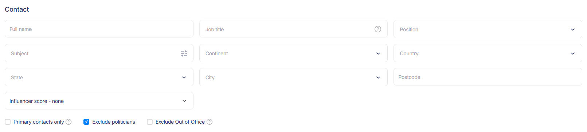Click into the Subject field
Image resolution: width=587 pixels, height=132 pixels.
pyautogui.click(x=99, y=53)
